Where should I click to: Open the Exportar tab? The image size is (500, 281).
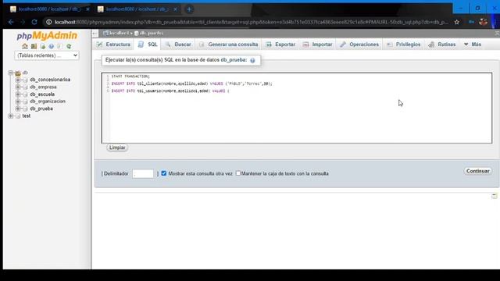280,44
